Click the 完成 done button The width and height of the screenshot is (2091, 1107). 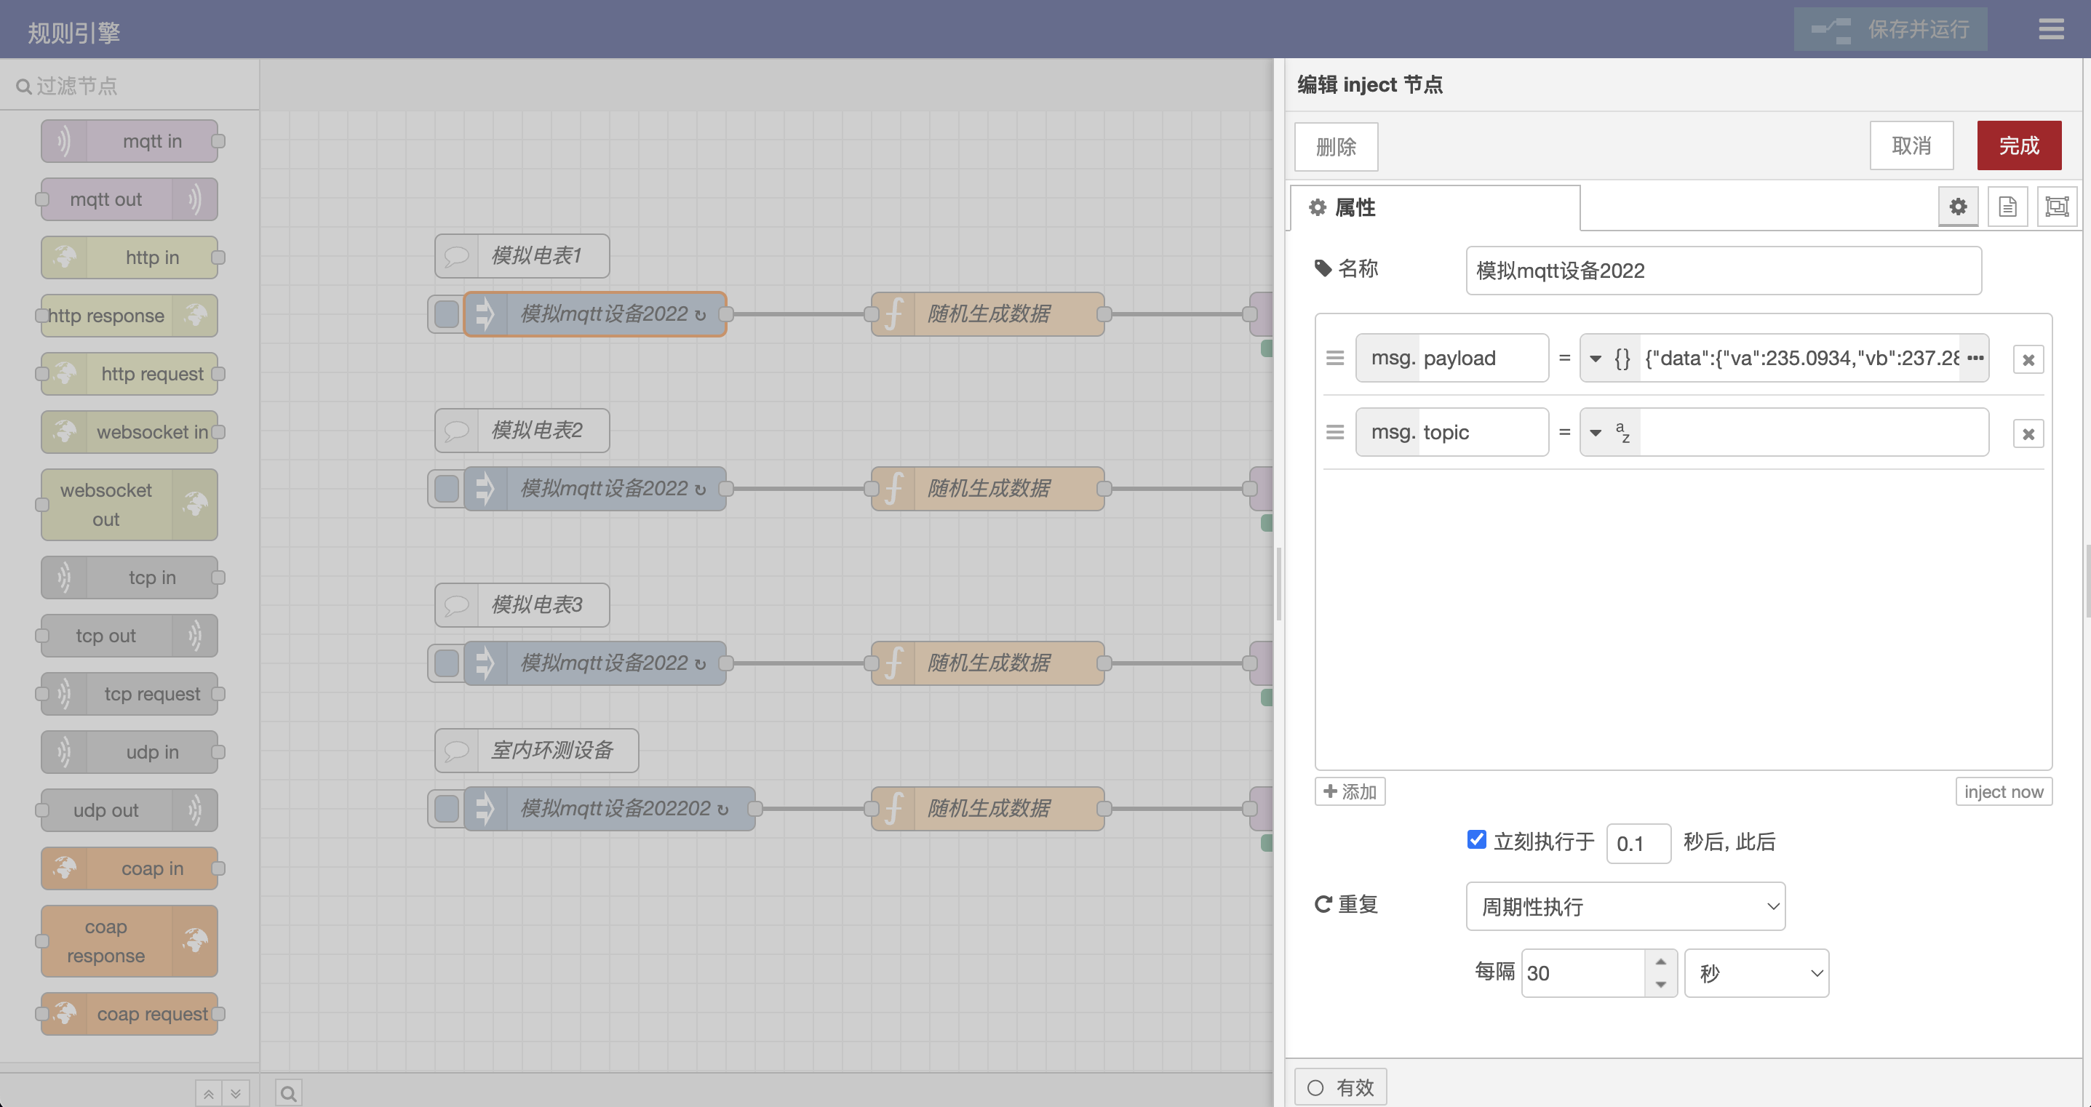click(x=2018, y=146)
